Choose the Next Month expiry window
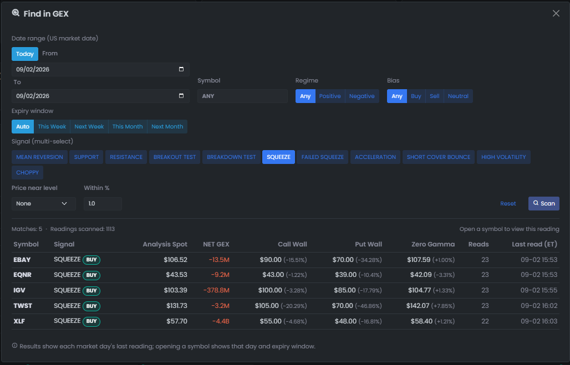The image size is (570, 365). click(167, 126)
